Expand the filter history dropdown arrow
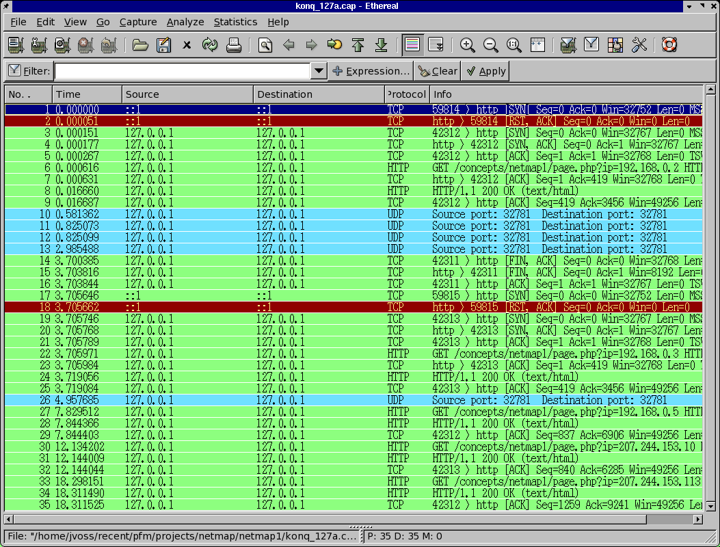720x547 pixels. [319, 71]
